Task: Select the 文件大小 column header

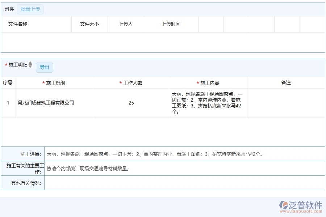Action: pos(89,24)
